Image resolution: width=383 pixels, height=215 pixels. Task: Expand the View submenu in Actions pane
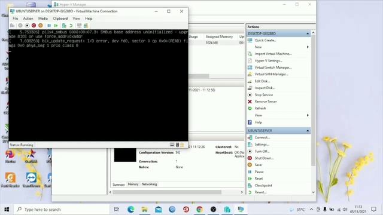(308, 115)
